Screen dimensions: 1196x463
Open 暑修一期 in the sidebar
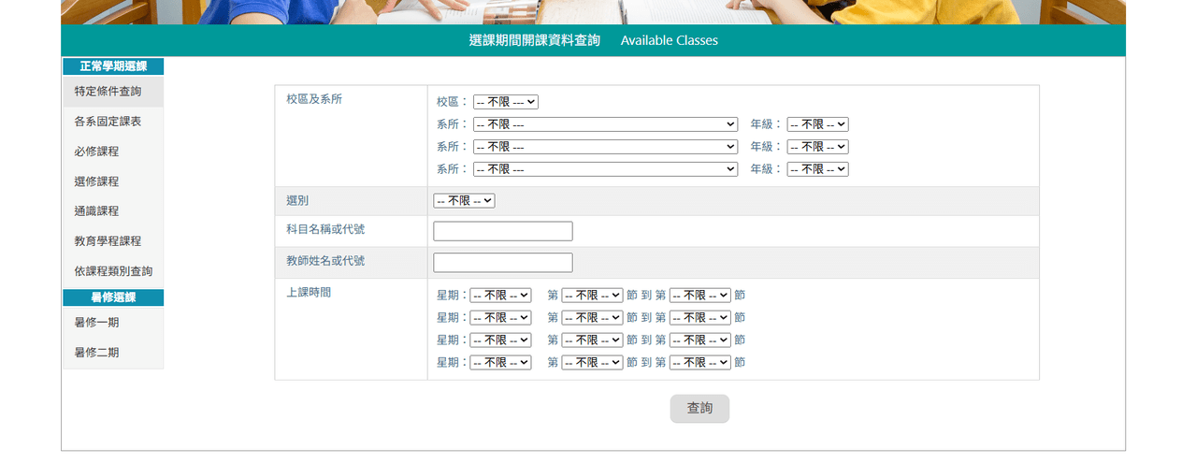pyautogui.click(x=113, y=323)
